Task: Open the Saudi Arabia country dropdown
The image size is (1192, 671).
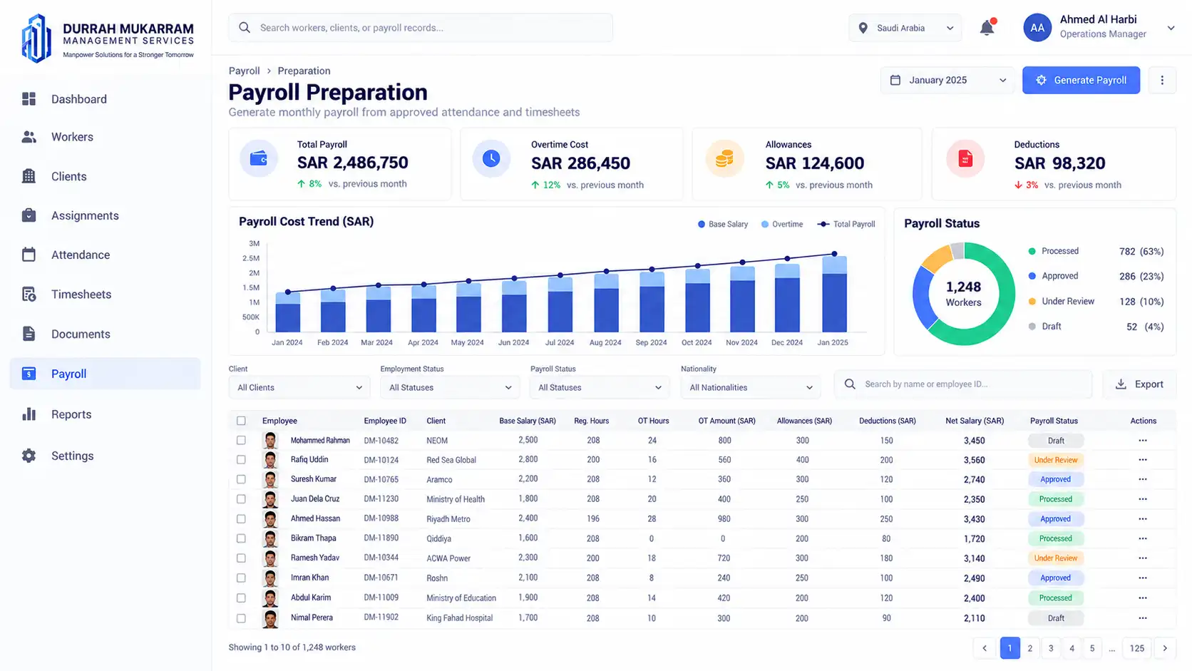Action: pyautogui.click(x=905, y=28)
